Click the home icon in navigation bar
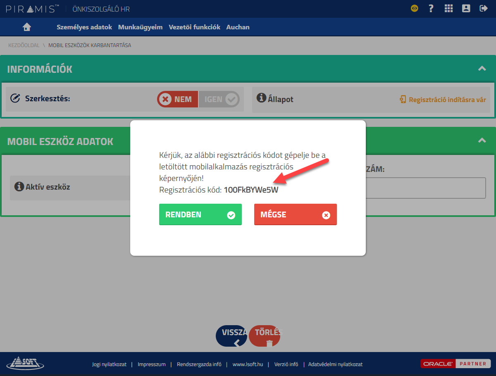 pos(27,27)
